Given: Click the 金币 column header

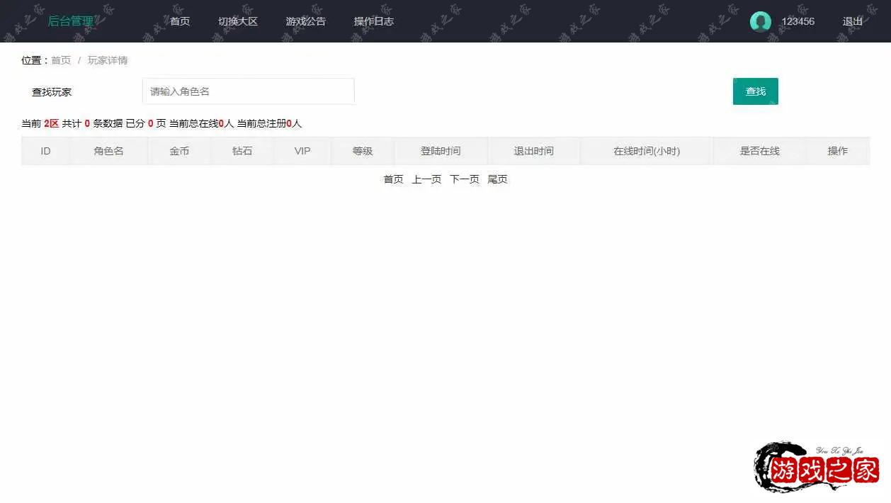Looking at the screenshot, I should 179,151.
